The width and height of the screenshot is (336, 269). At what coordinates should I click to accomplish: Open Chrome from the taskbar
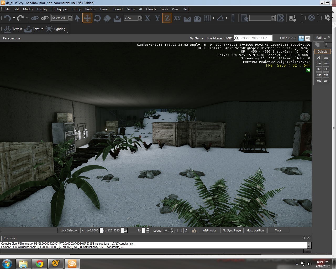(40, 264)
